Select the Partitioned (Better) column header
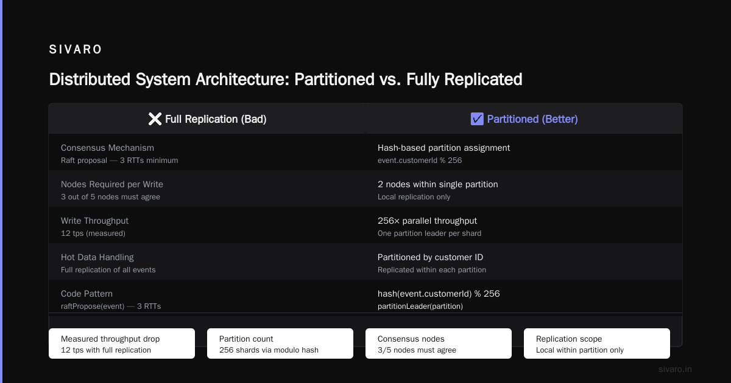 coord(524,119)
